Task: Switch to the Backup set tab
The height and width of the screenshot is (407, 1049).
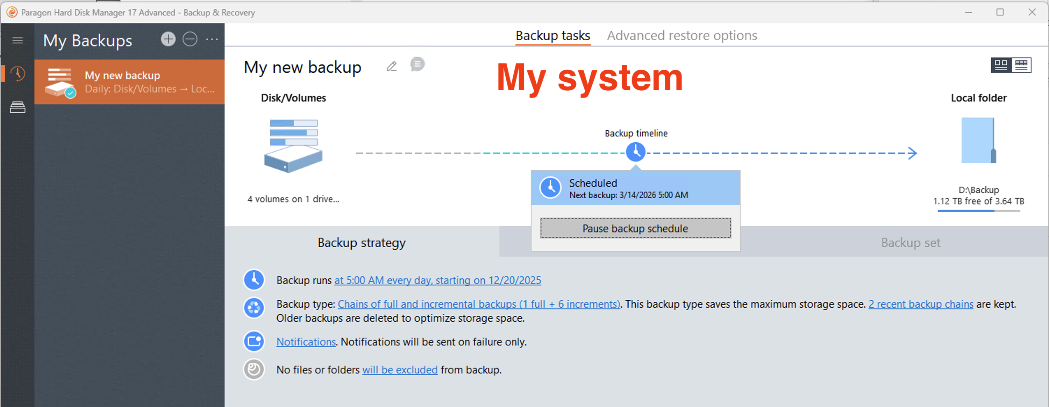Action: [x=910, y=243]
